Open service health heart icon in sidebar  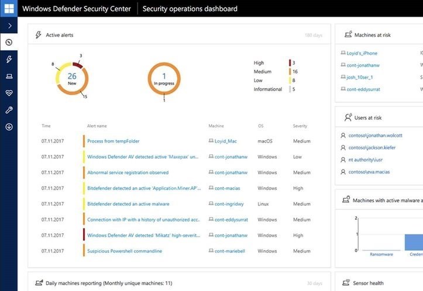click(9, 93)
